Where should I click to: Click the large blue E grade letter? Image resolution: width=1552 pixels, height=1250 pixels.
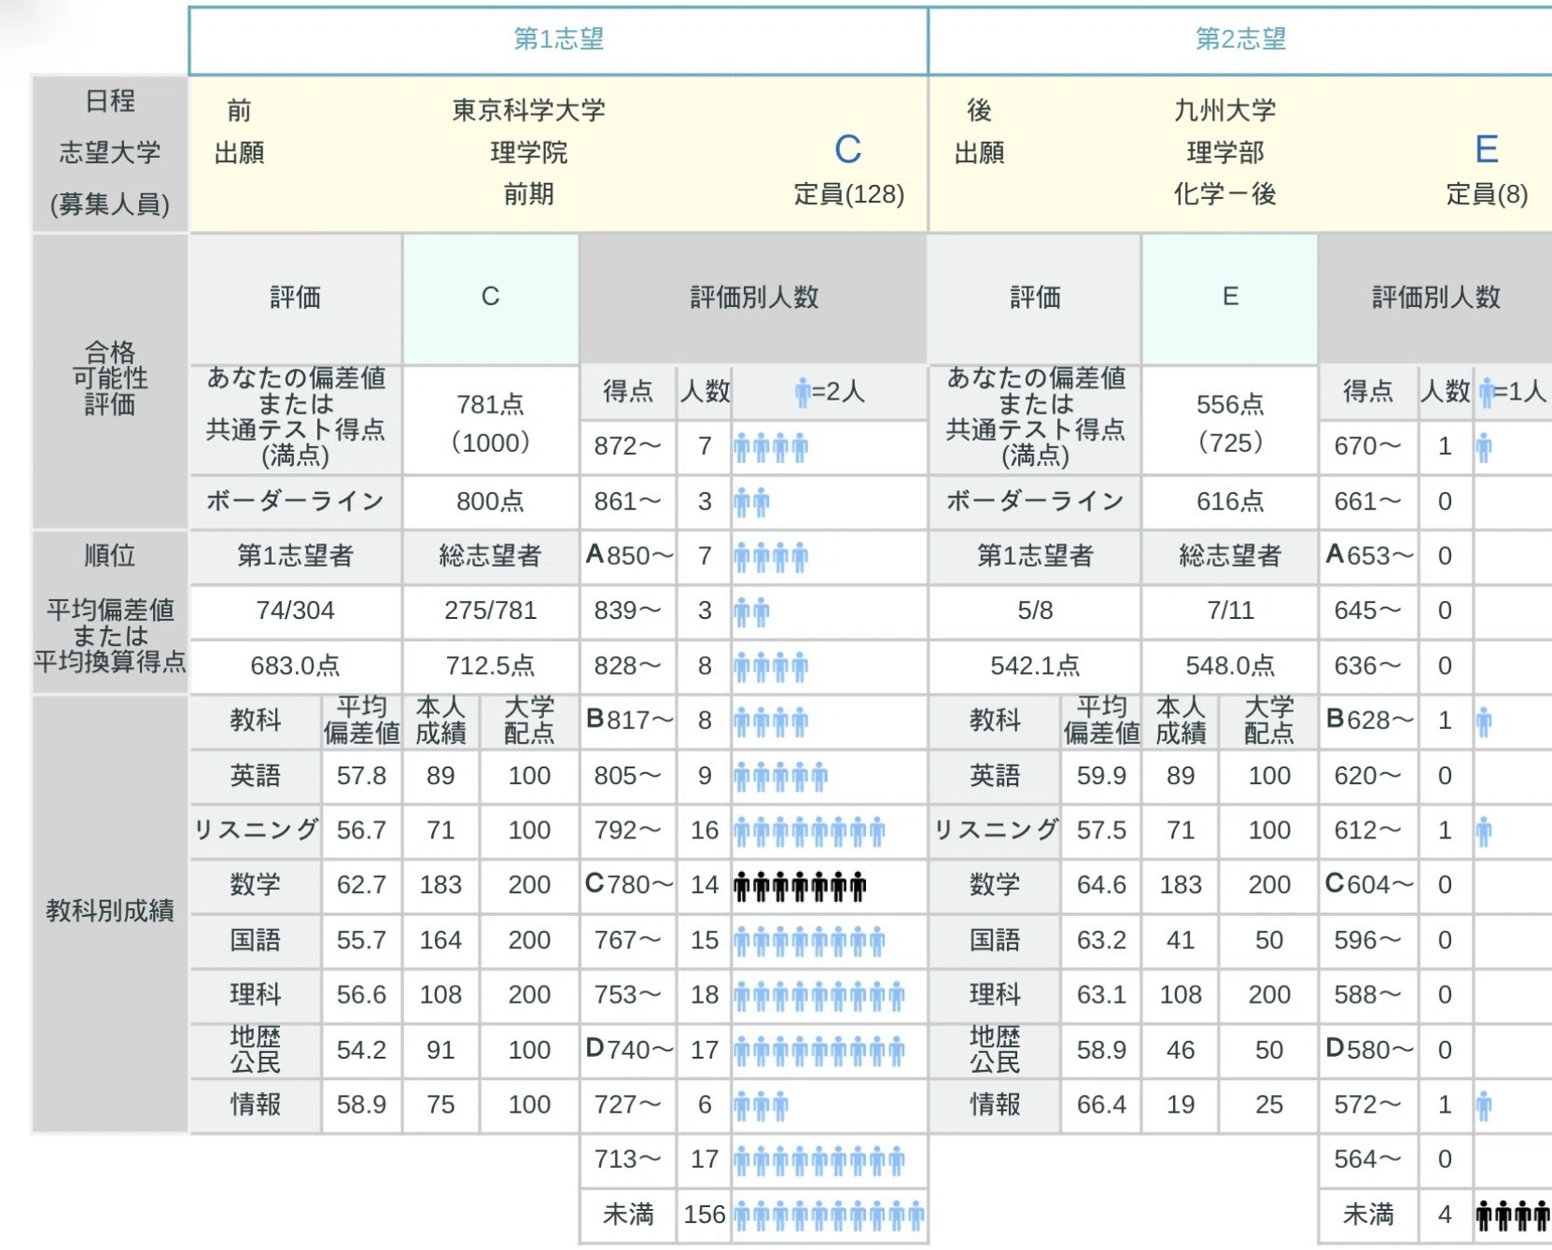(1487, 149)
